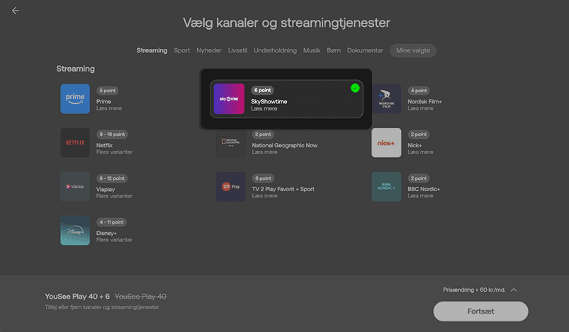Select the Nordisk Film+ logo tile

386,99
